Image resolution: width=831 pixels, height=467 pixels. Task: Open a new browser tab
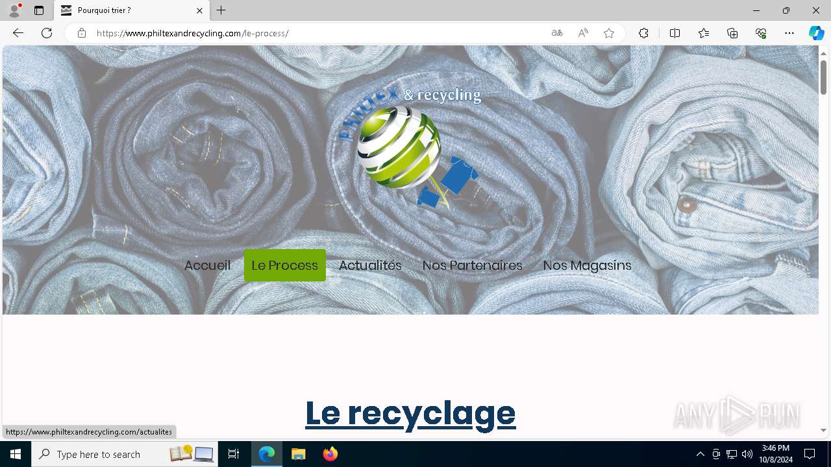221,10
